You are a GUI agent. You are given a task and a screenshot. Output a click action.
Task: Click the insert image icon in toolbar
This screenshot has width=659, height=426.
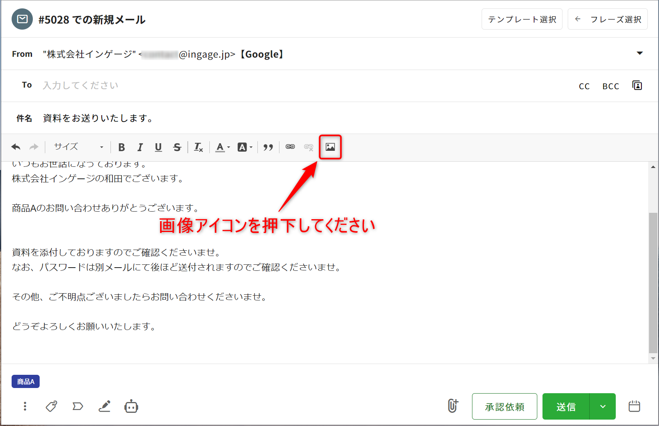click(330, 147)
